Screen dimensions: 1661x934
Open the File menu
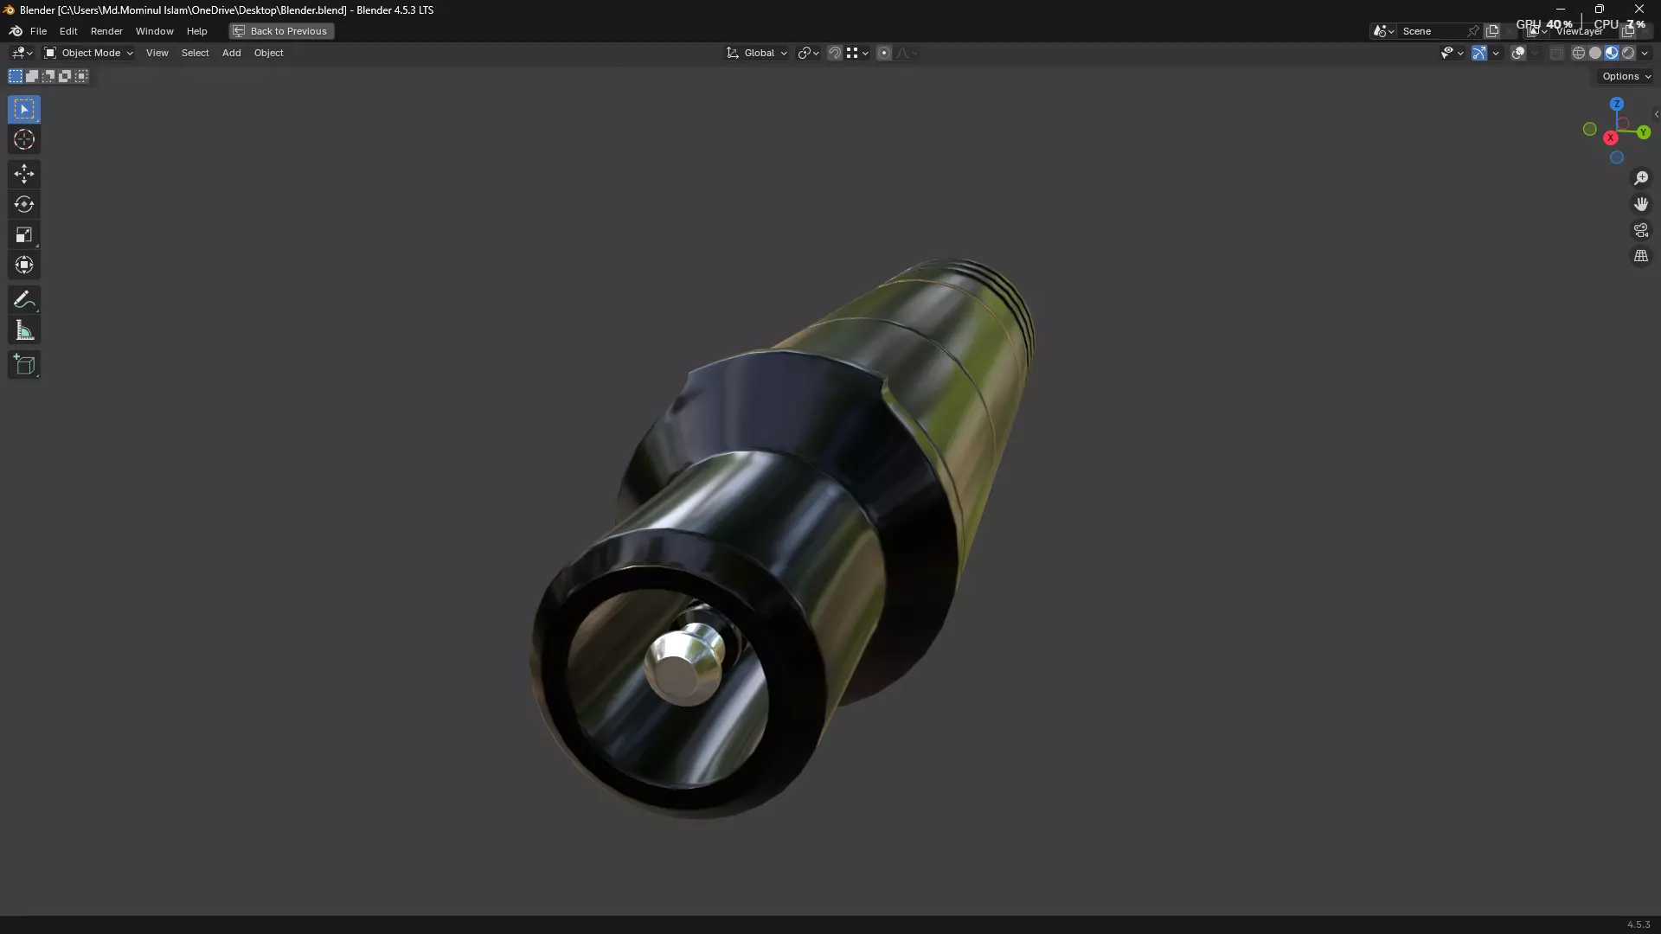(38, 31)
